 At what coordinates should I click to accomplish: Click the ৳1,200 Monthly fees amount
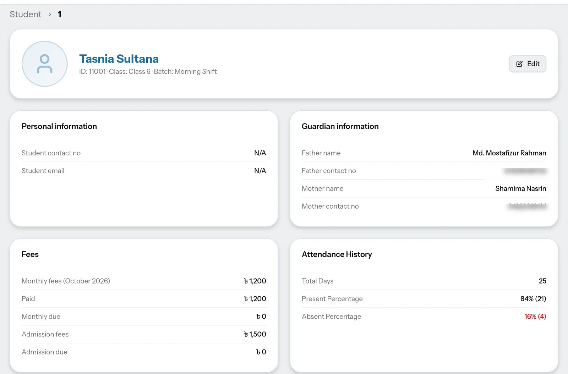click(255, 281)
